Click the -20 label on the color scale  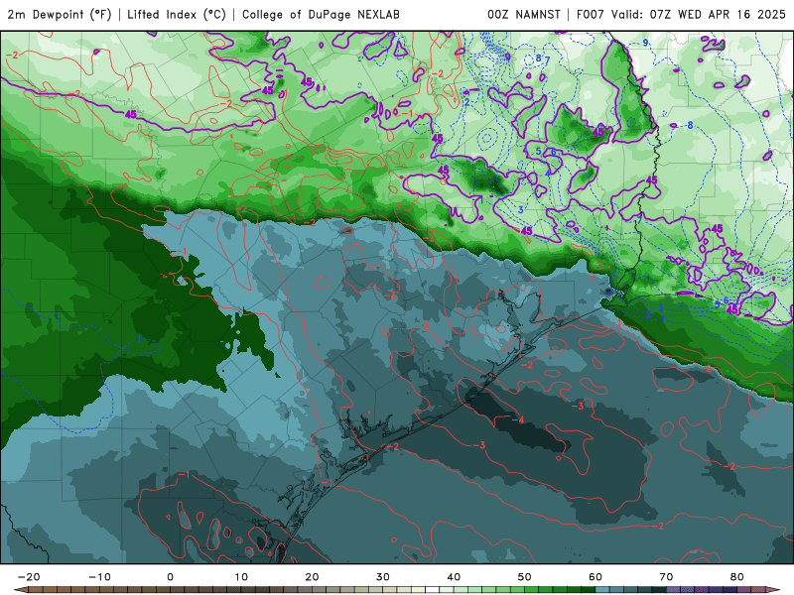click(29, 577)
